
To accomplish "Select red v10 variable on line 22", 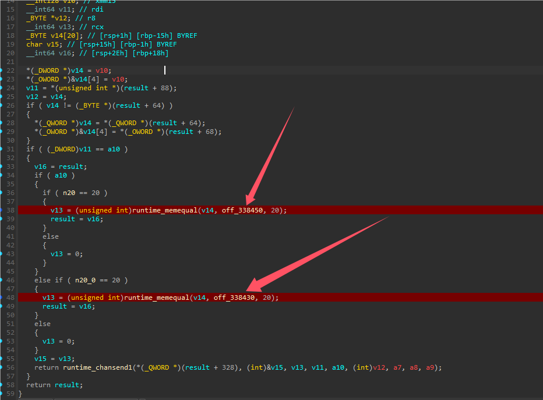I will [x=104, y=70].
